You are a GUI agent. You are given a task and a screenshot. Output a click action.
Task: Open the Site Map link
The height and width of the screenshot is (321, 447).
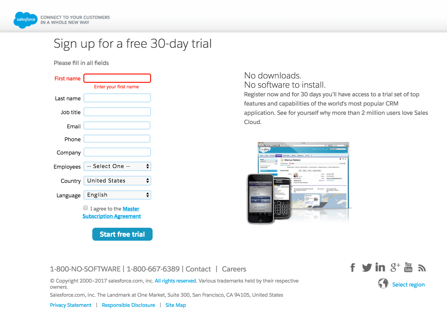(176, 305)
